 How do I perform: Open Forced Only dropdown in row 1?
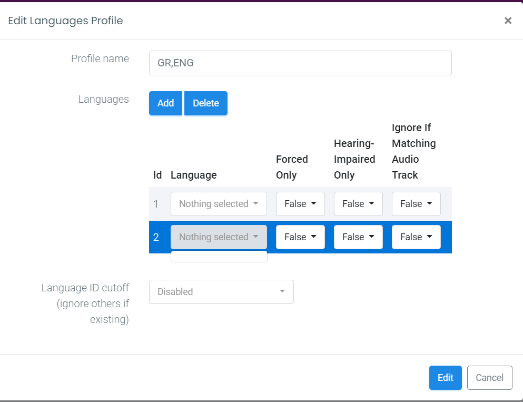coord(300,204)
